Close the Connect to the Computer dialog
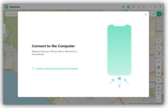This screenshot has height=108, width=168. (146, 14)
